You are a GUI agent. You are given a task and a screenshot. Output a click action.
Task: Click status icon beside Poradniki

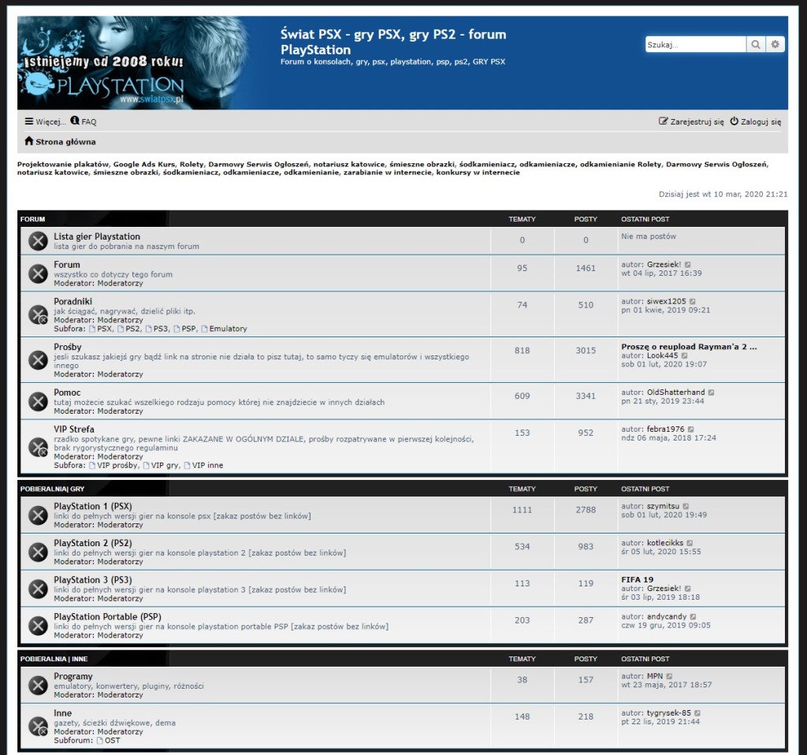[38, 314]
